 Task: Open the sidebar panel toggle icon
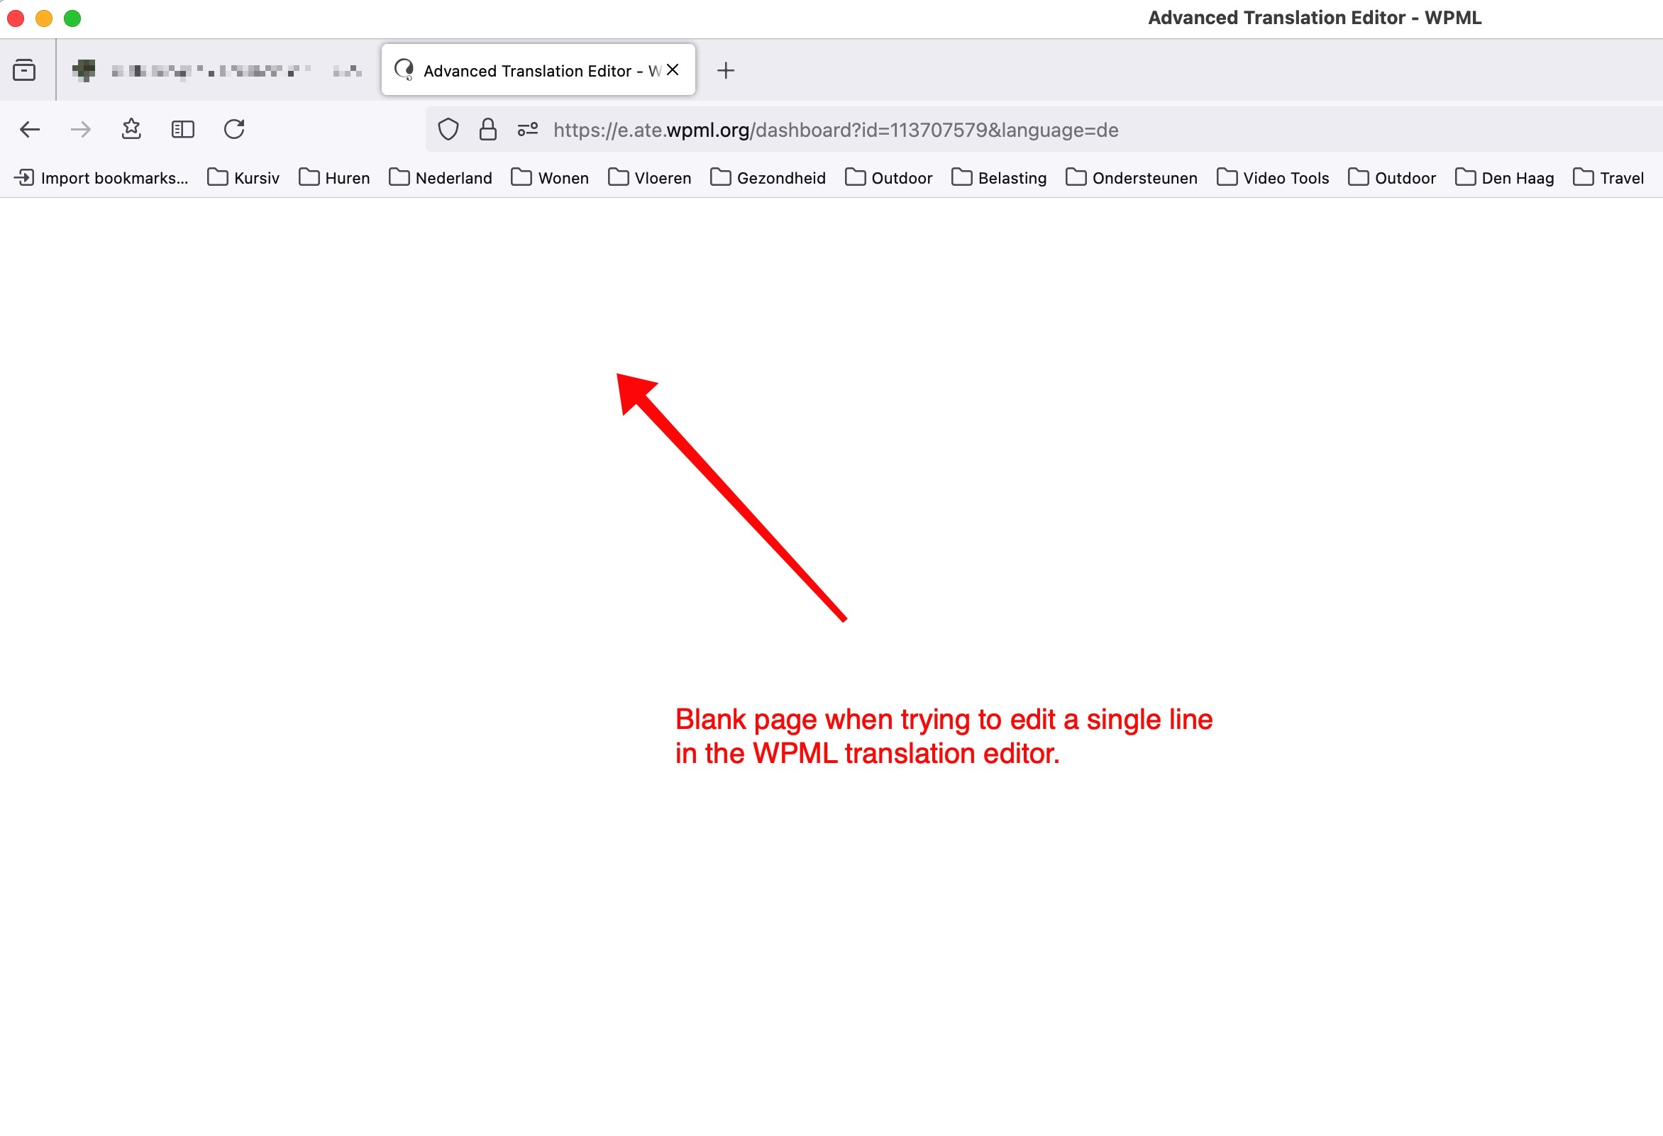182,130
